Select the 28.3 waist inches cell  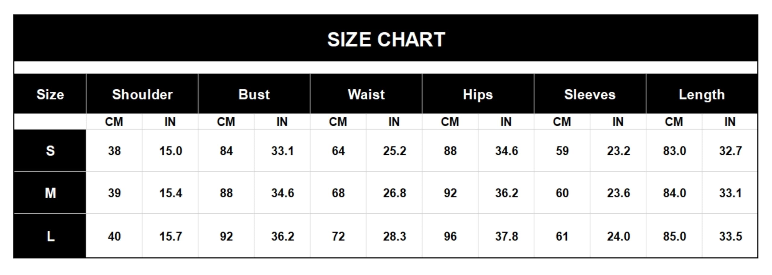tap(394, 236)
